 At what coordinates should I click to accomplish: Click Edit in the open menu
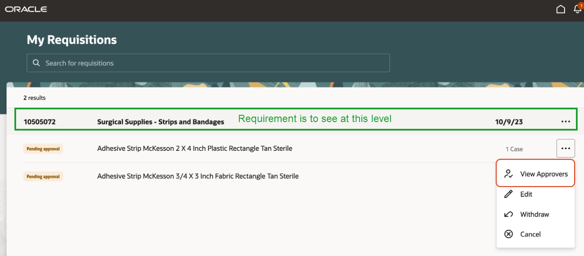525,194
